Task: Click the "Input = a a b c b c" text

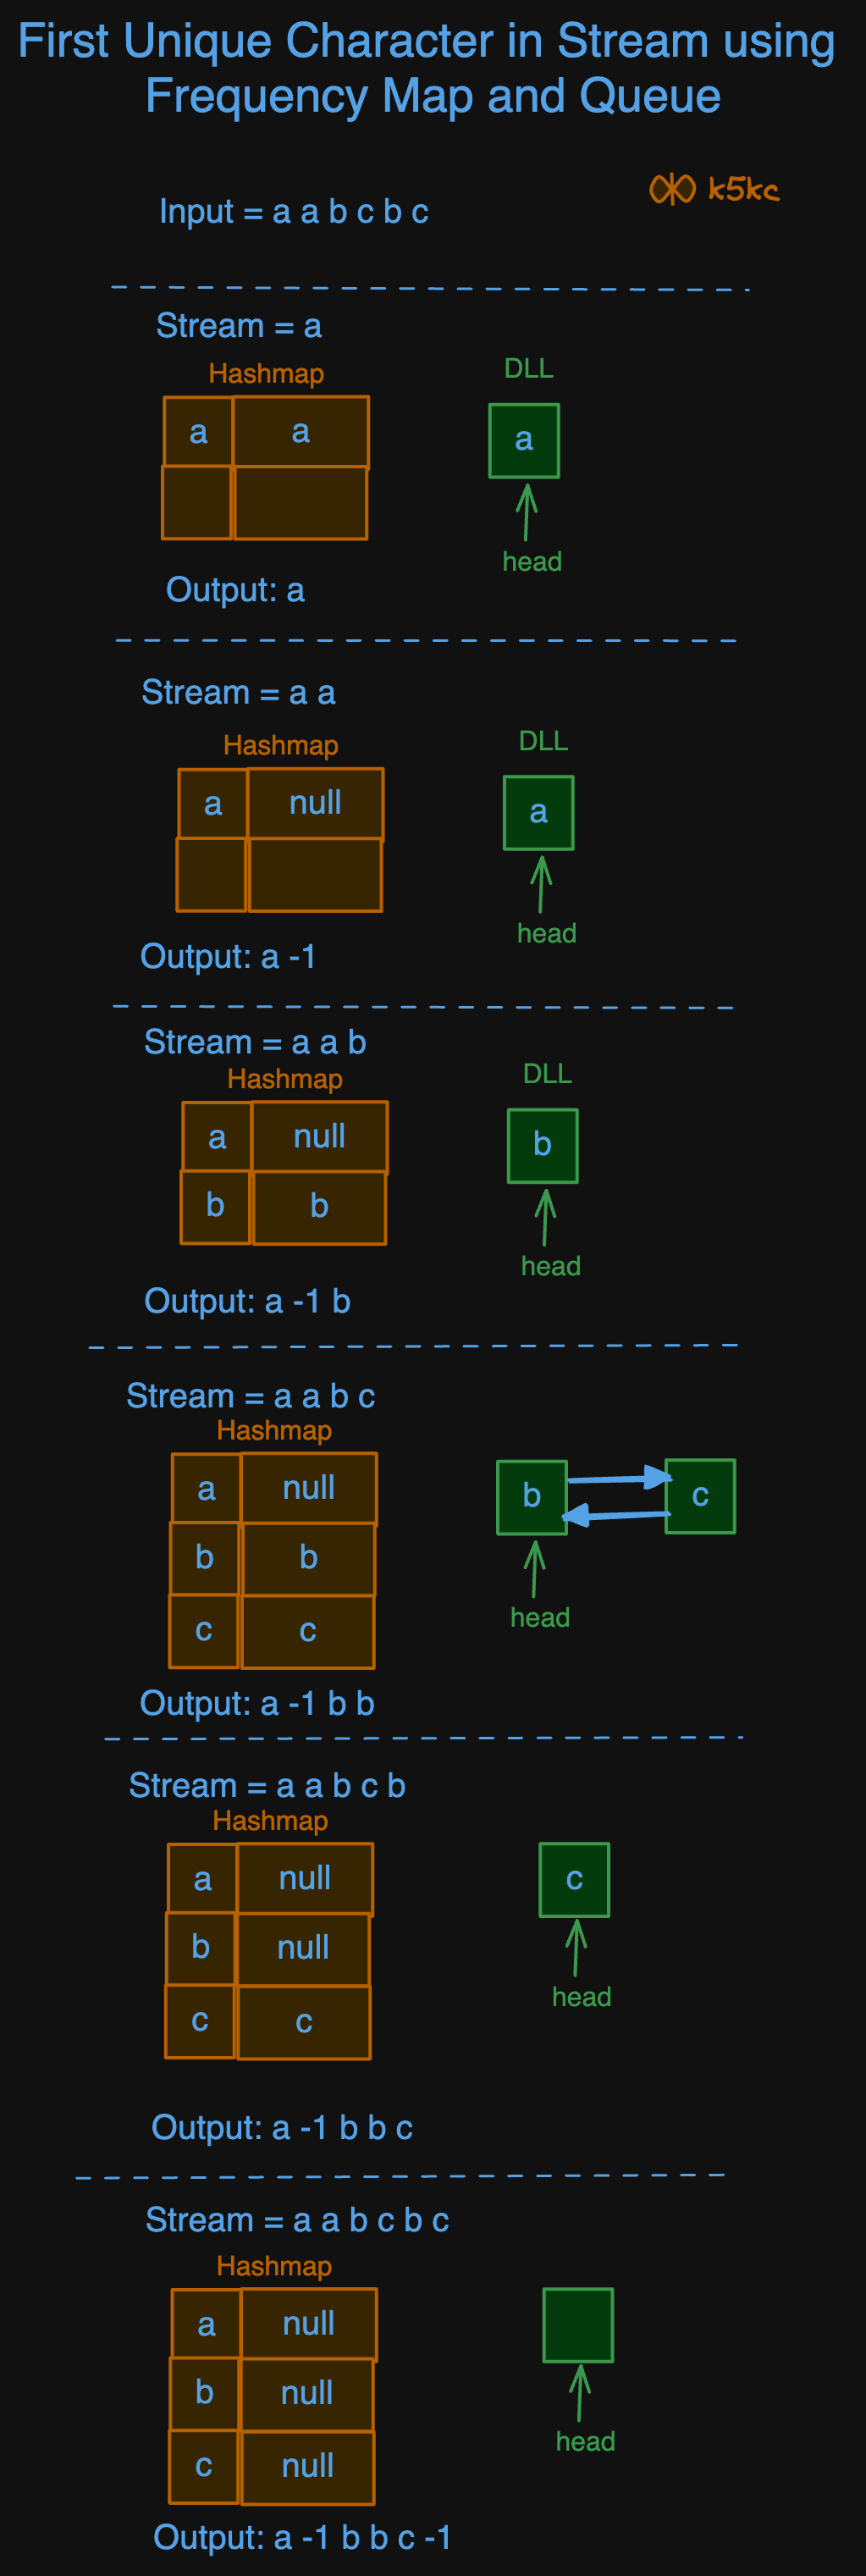Action: (x=294, y=212)
